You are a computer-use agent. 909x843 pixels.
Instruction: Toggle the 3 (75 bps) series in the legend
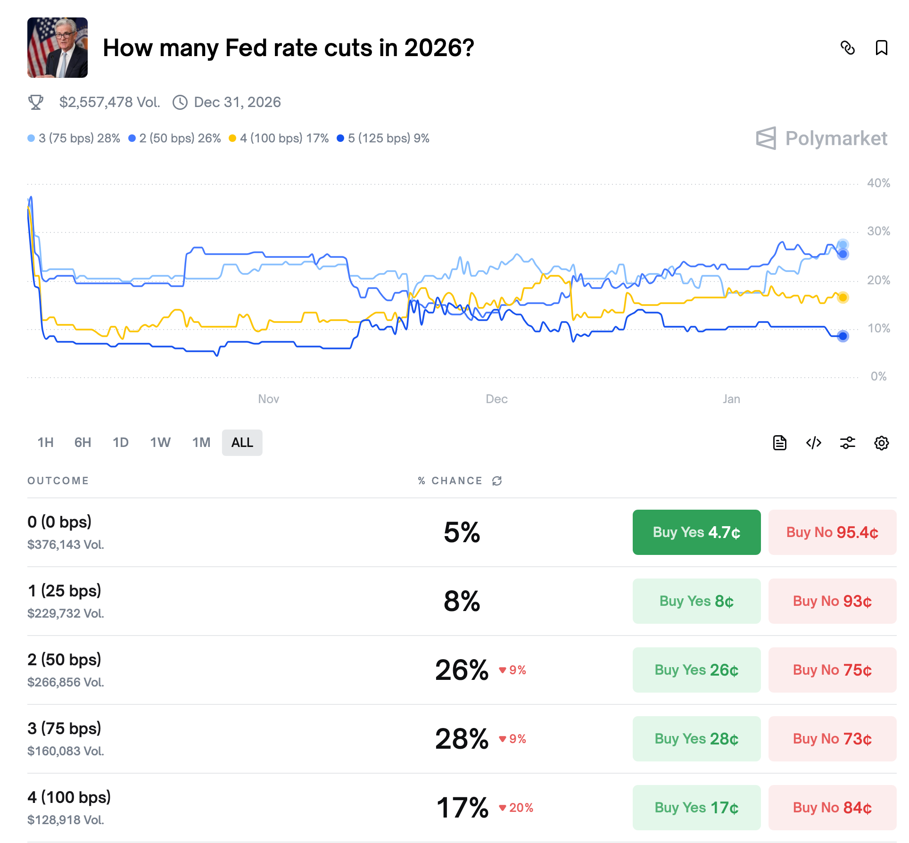click(74, 138)
